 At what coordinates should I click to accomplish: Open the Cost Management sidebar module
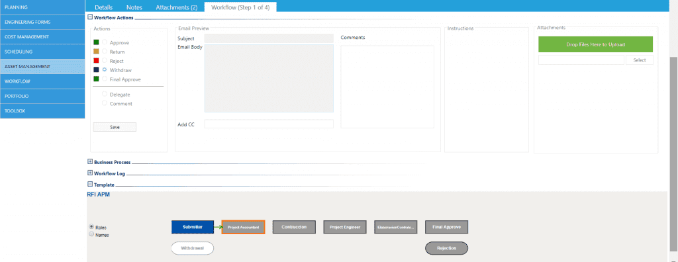pos(42,37)
